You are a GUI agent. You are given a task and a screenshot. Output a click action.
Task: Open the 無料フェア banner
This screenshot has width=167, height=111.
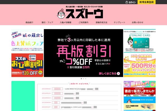139,84
